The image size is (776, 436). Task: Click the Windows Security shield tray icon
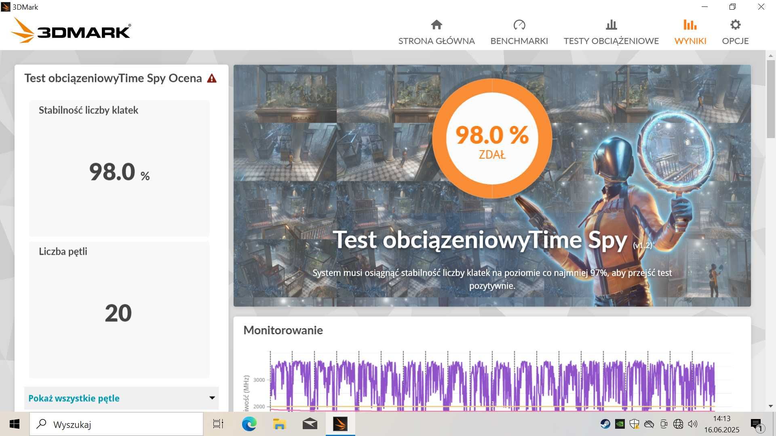click(634, 424)
